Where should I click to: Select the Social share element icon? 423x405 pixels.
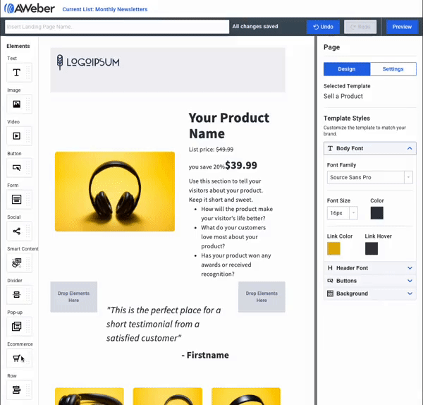click(x=17, y=231)
